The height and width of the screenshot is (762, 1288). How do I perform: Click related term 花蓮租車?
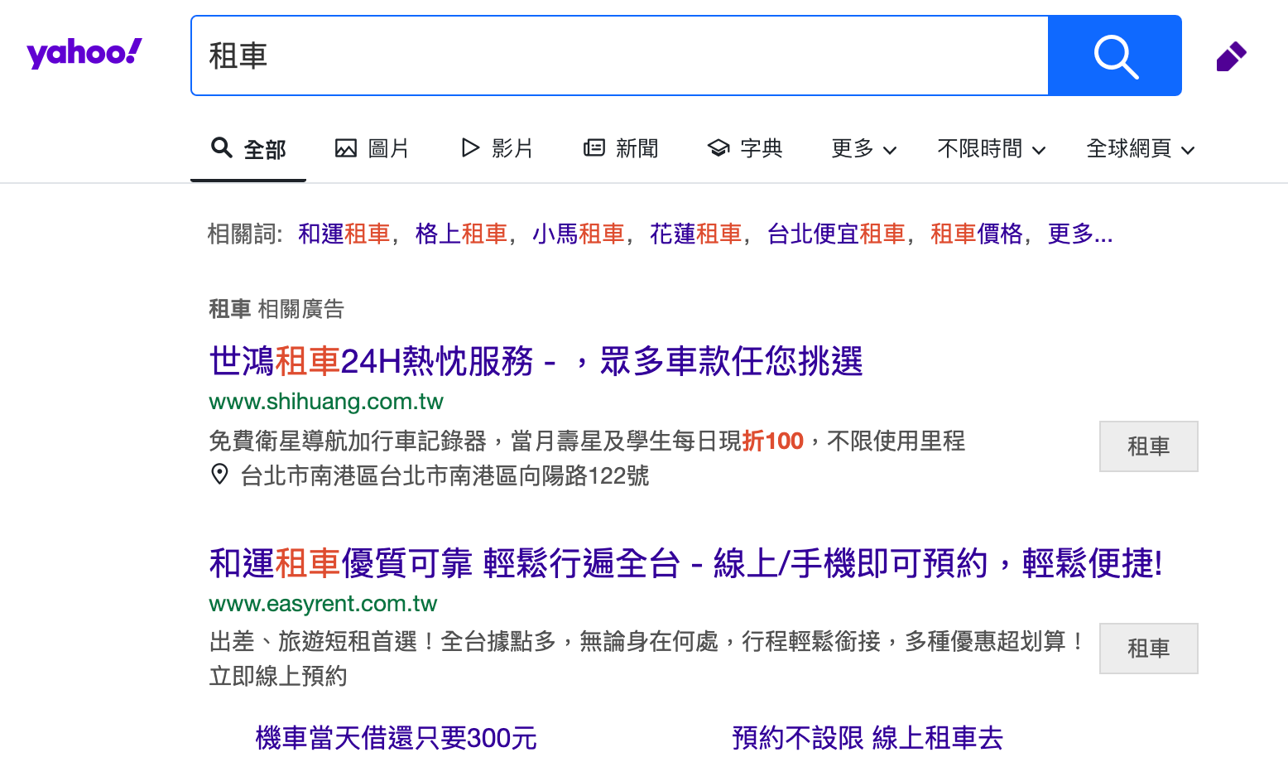(696, 234)
